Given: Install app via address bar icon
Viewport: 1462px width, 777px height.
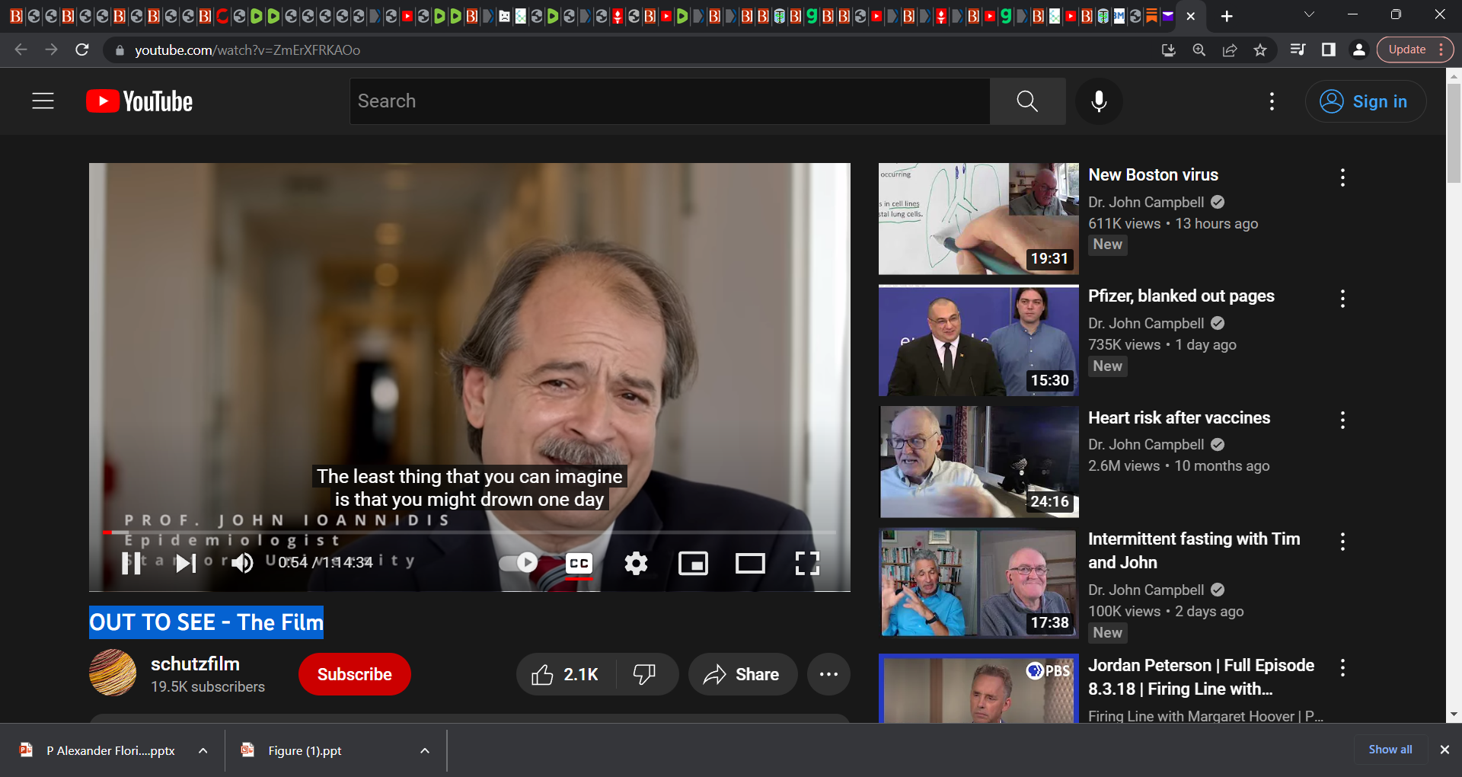Looking at the screenshot, I should tap(1168, 50).
